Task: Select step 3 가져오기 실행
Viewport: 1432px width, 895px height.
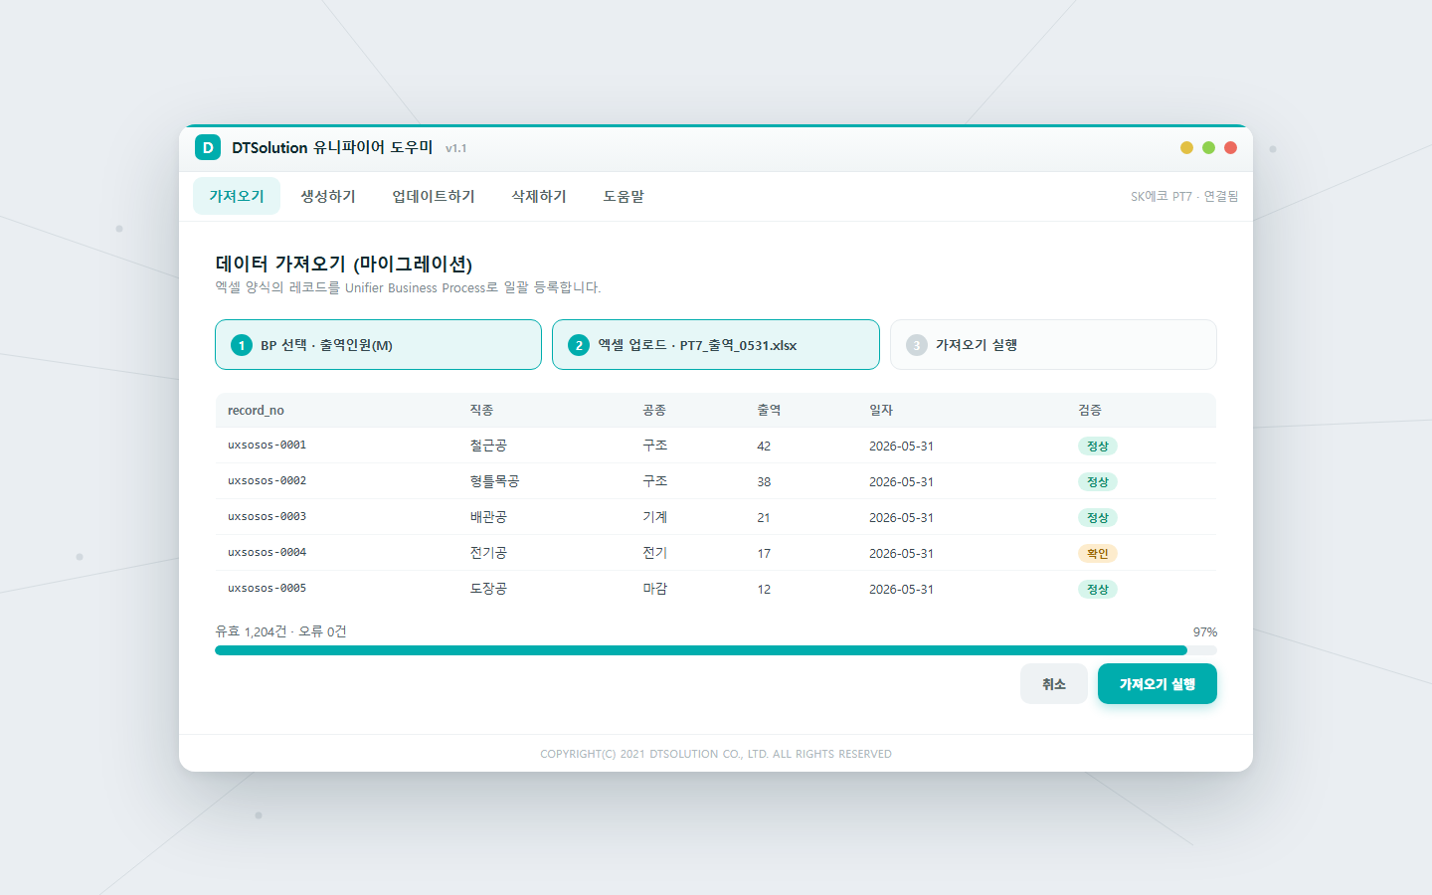Action: point(1053,345)
